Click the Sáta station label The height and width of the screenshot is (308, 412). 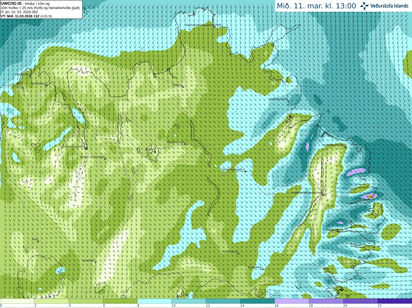(35, 239)
